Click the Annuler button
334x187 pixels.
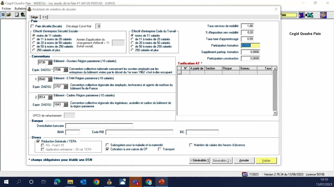(244, 161)
